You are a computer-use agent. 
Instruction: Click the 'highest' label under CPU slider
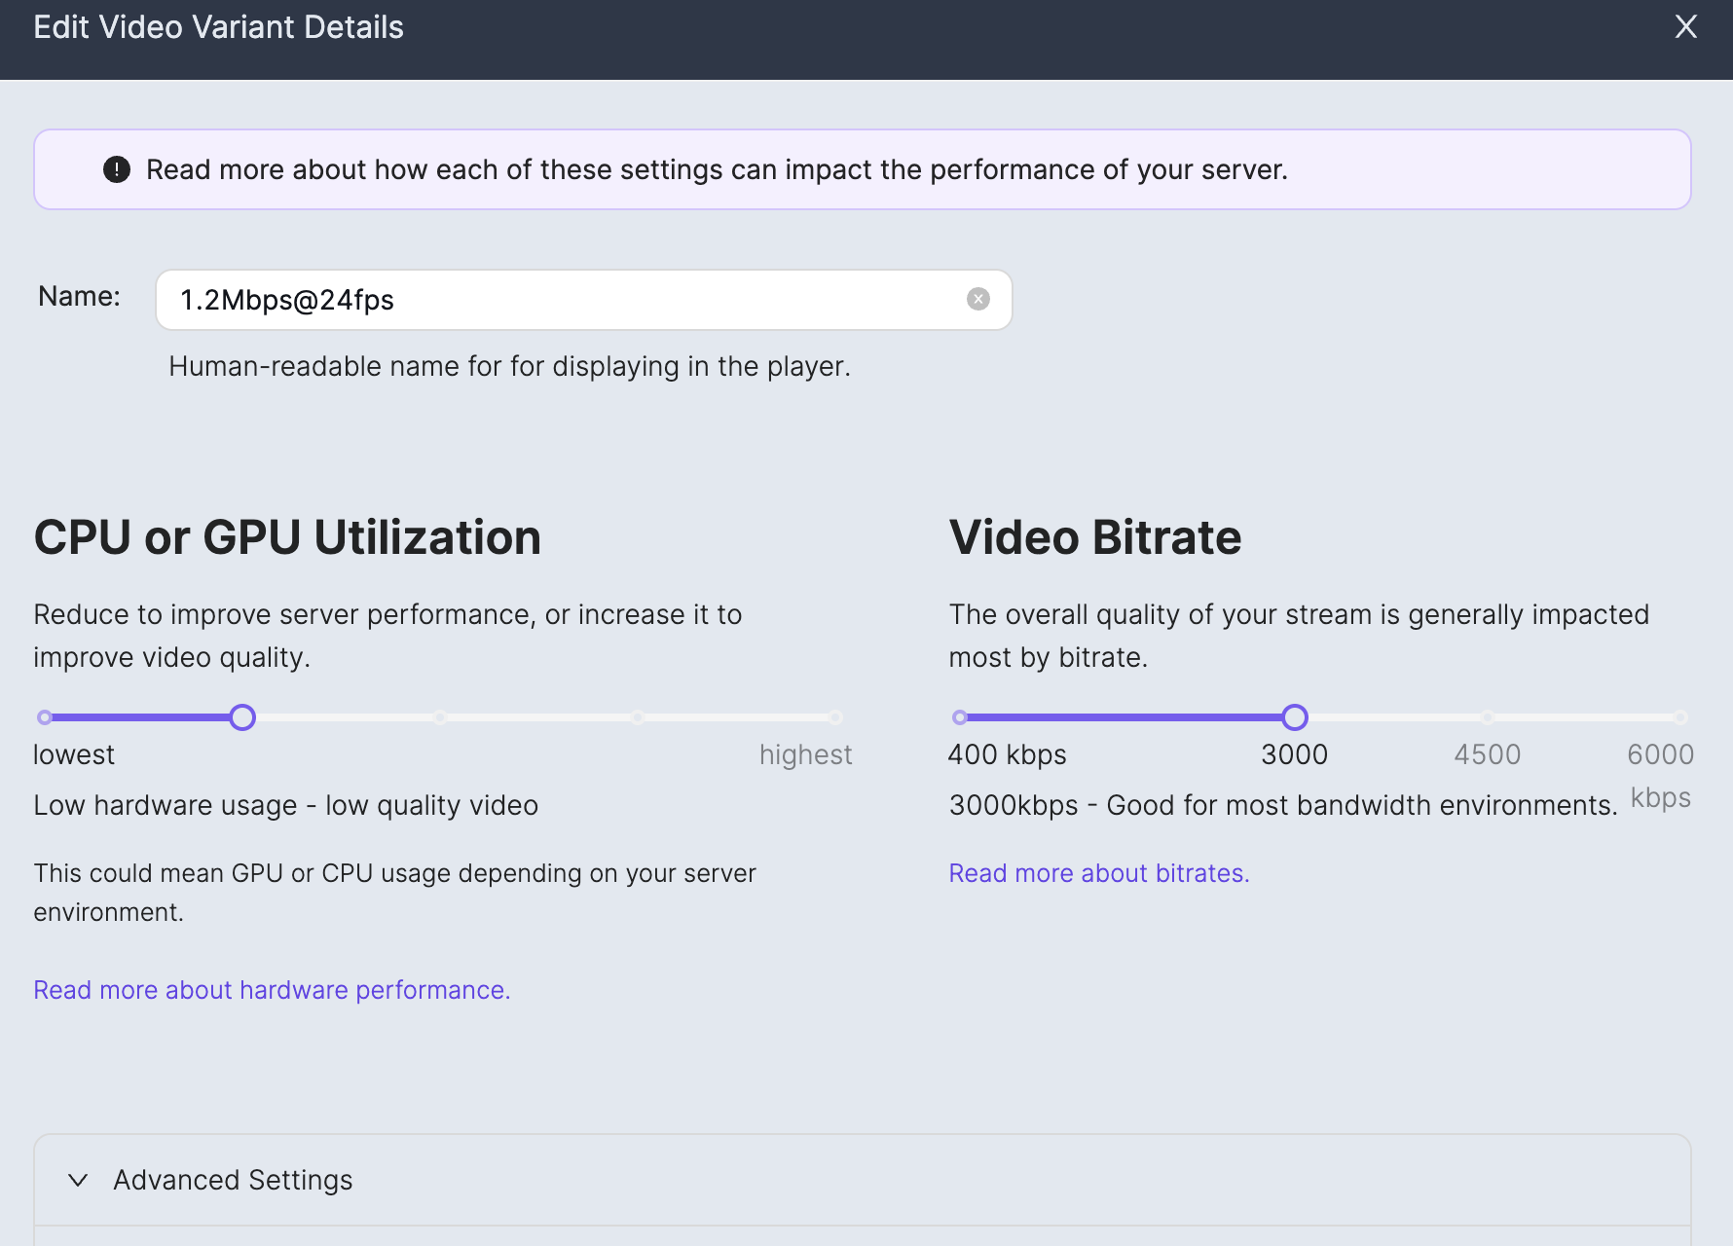tap(805, 754)
